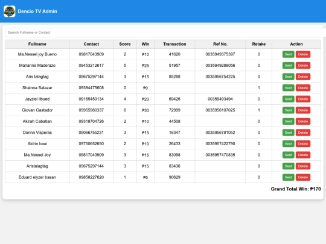Screen dimensions: 326x244
Task: Select the Grand Total Win ₱170 text
Action: 296,189
